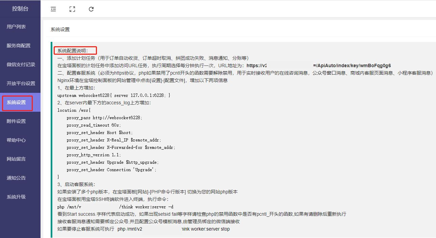
Task: Open the 控制台 dashboard header
Action: 20,9
